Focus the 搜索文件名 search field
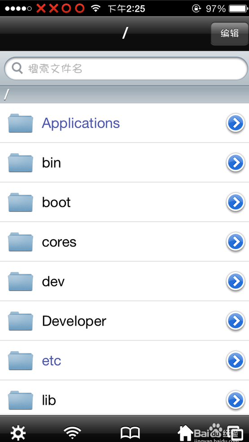249x442 pixels. (x=126, y=68)
